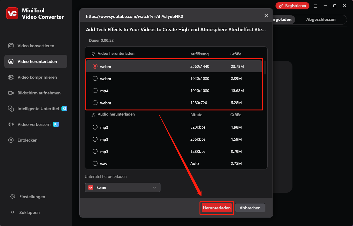The image size is (353, 226).
Task: Open Video verbessern section
Action: tap(35, 124)
